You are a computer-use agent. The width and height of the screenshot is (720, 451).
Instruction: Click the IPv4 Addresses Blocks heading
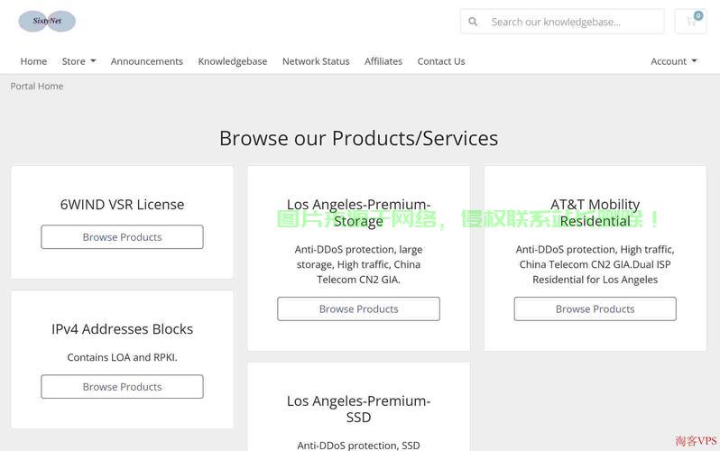click(x=122, y=329)
